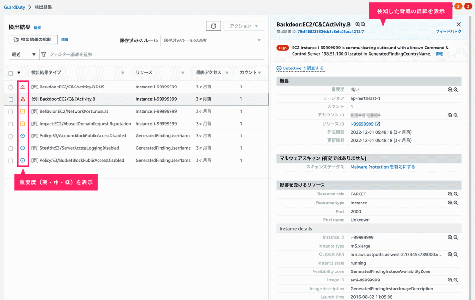Click the high severity triangle for Backdoor:EC2/C&CActivity.B!DNS
475x300 pixels.
pyautogui.click(x=22, y=87)
